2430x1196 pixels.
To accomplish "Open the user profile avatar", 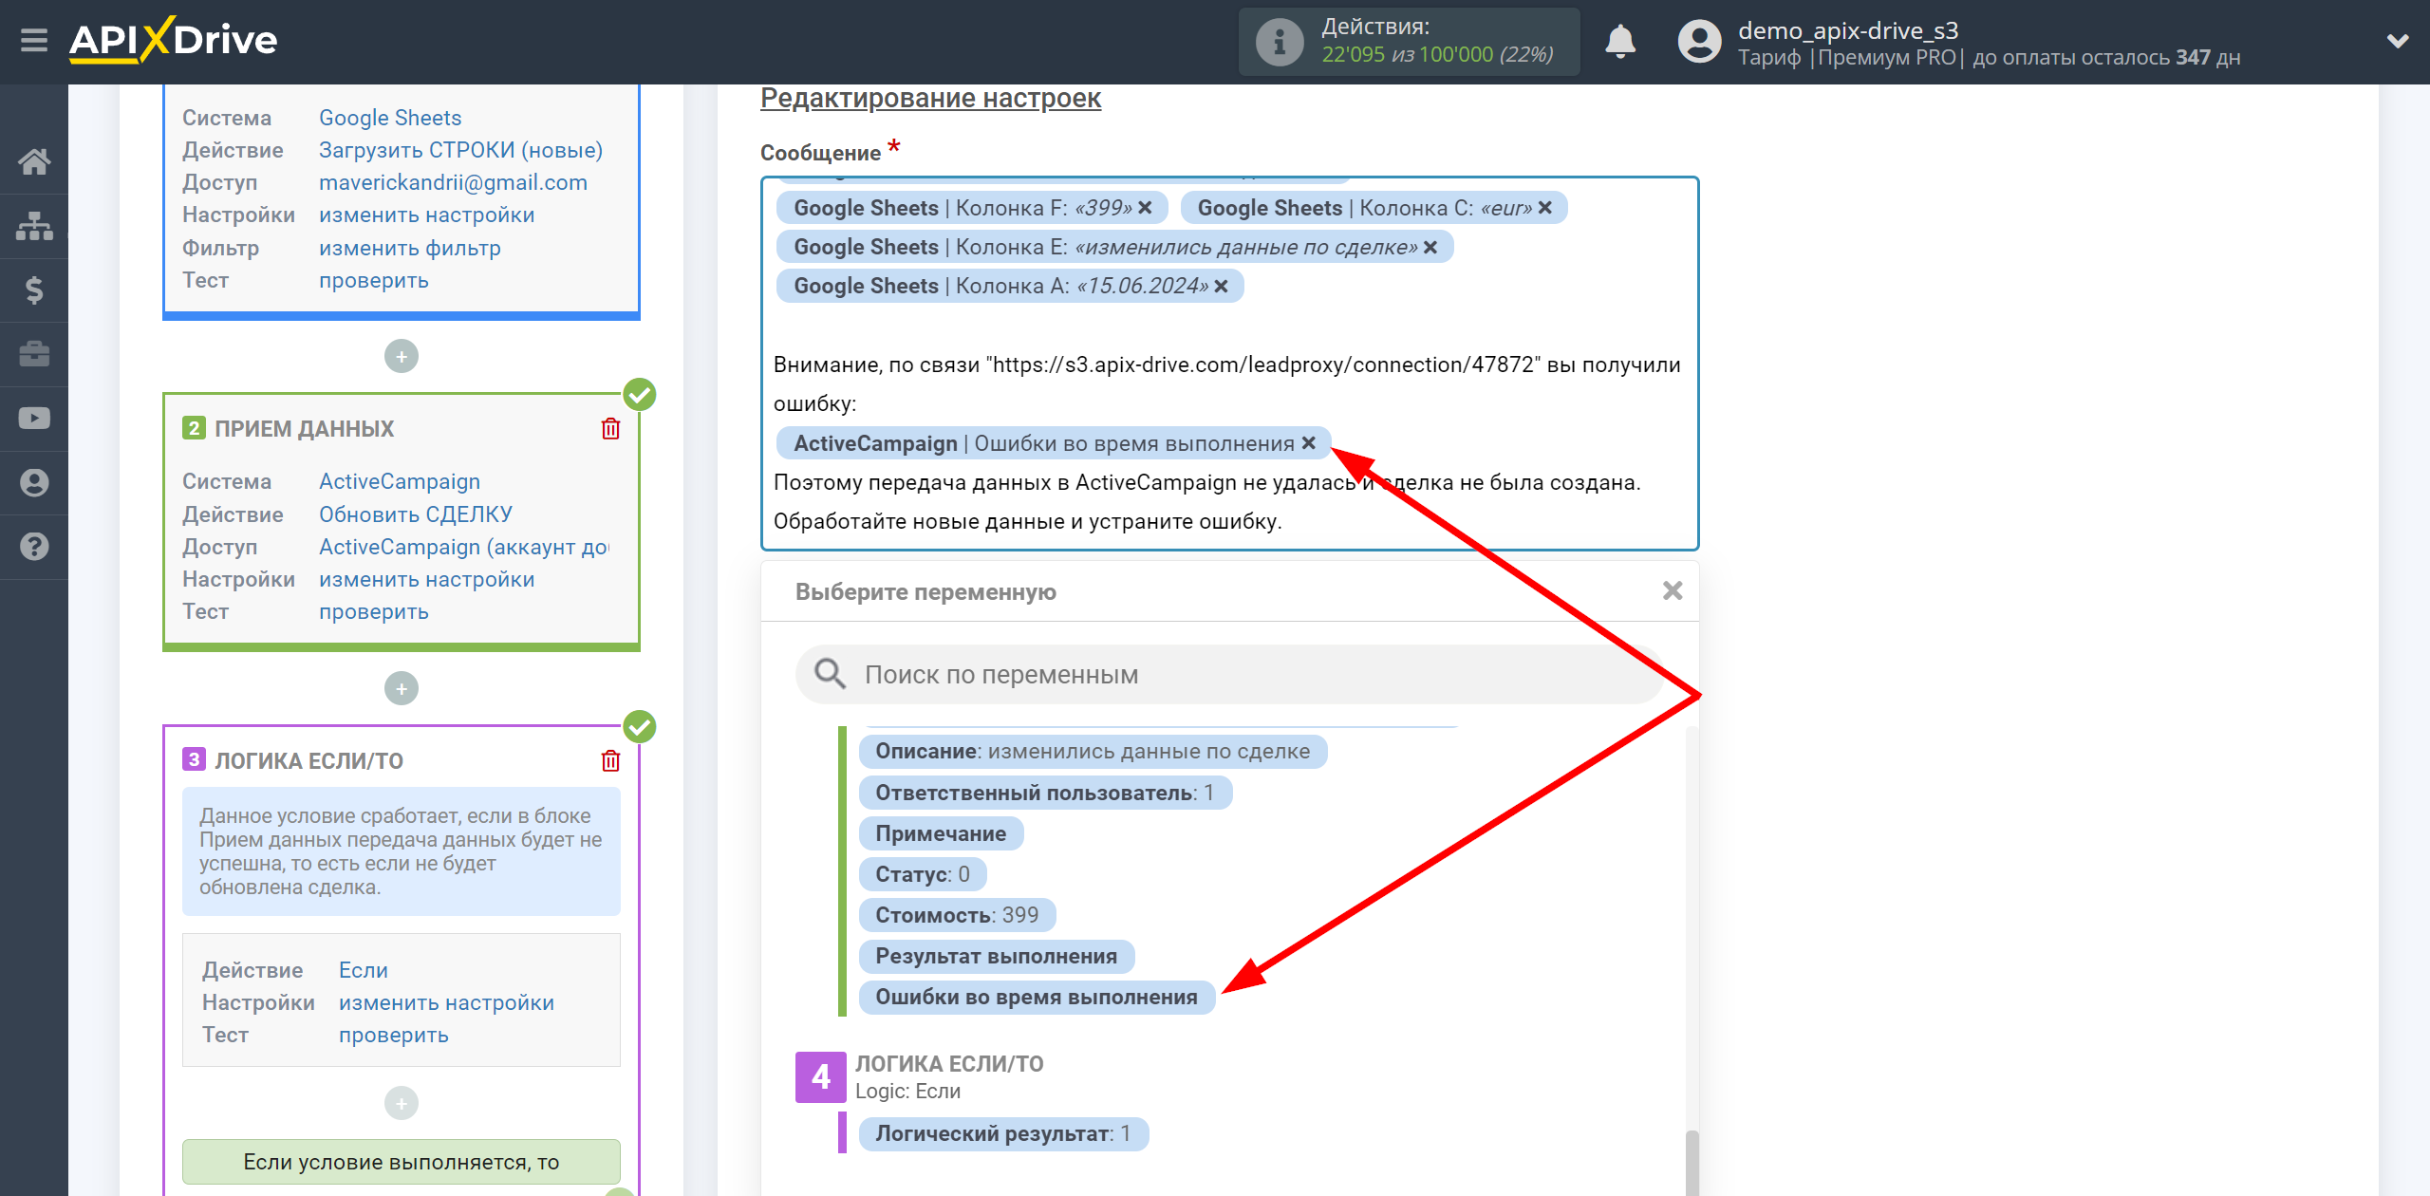I will pyautogui.click(x=1699, y=42).
